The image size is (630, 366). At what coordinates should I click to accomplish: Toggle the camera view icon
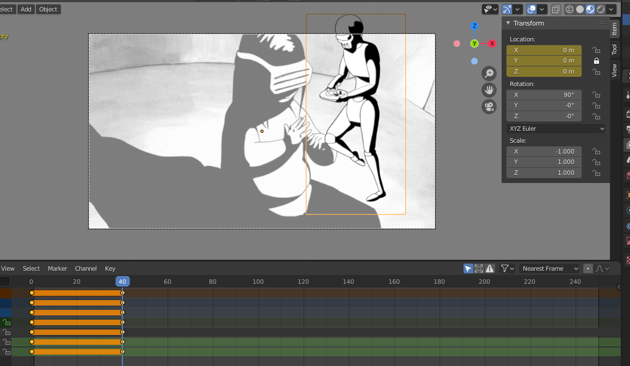pyautogui.click(x=489, y=107)
